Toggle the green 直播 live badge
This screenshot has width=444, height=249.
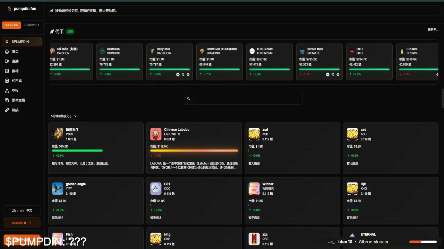point(70,31)
